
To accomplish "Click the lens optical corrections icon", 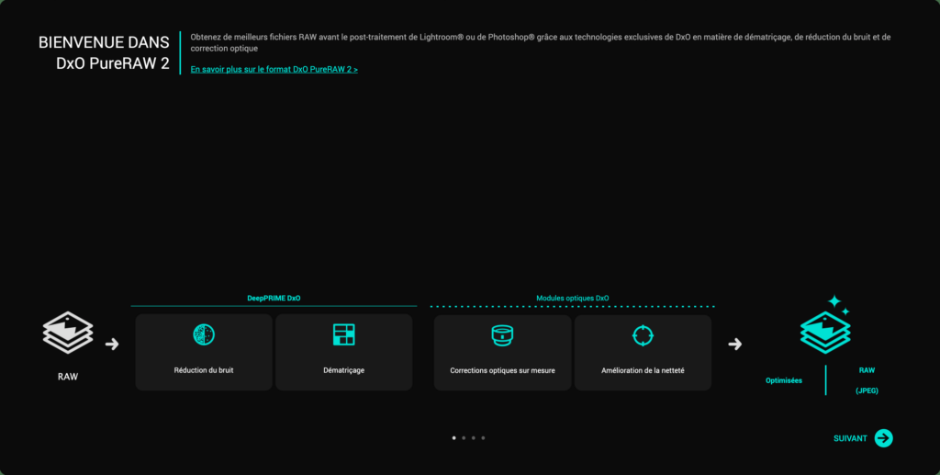I will coord(502,335).
